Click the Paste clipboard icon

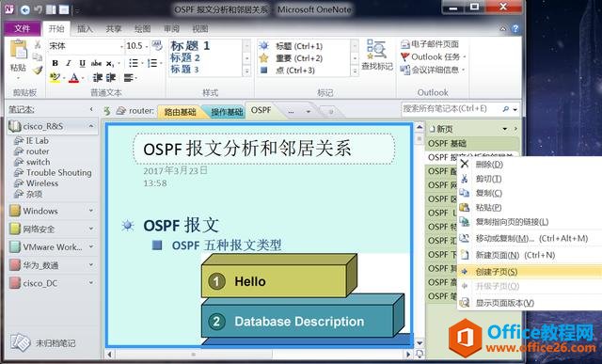click(18, 50)
